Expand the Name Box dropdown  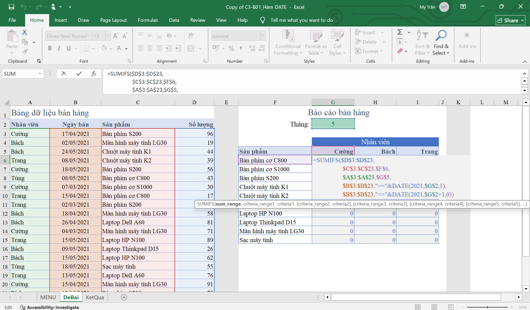coord(40,73)
